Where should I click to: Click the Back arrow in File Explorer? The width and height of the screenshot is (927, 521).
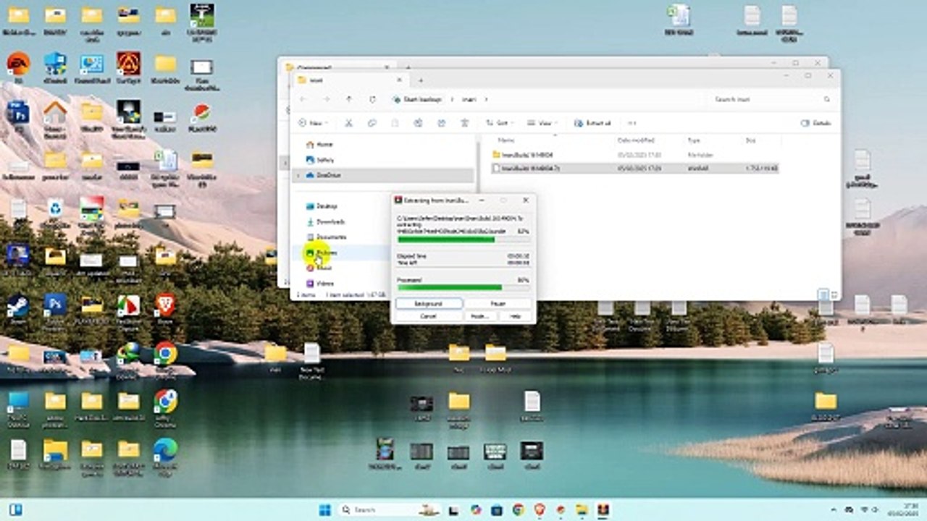click(x=303, y=99)
